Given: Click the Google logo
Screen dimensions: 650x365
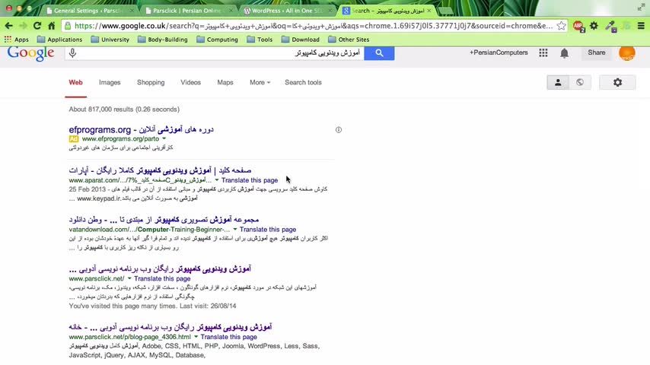Looking at the screenshot, I should (x=30, y=54).
